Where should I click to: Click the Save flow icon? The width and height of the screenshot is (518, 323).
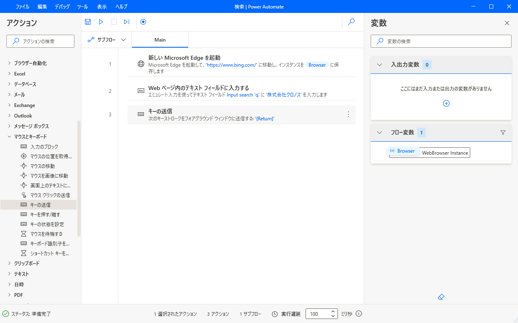pos(88,22)
